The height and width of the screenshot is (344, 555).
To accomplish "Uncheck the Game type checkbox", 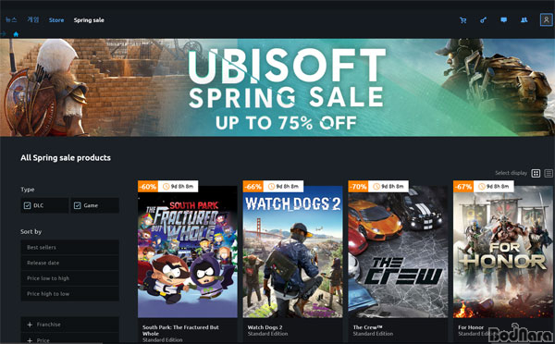I will [x=78, y=205].
